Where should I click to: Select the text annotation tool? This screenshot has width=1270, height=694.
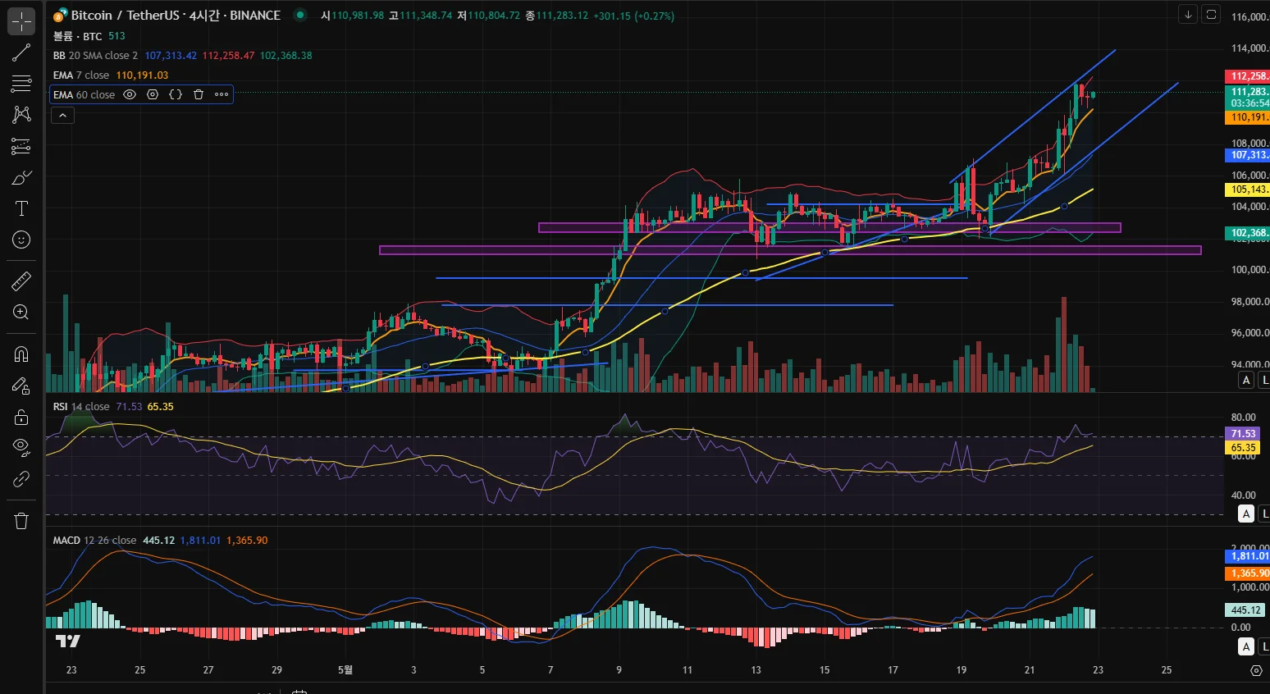(x=21, y=208)
